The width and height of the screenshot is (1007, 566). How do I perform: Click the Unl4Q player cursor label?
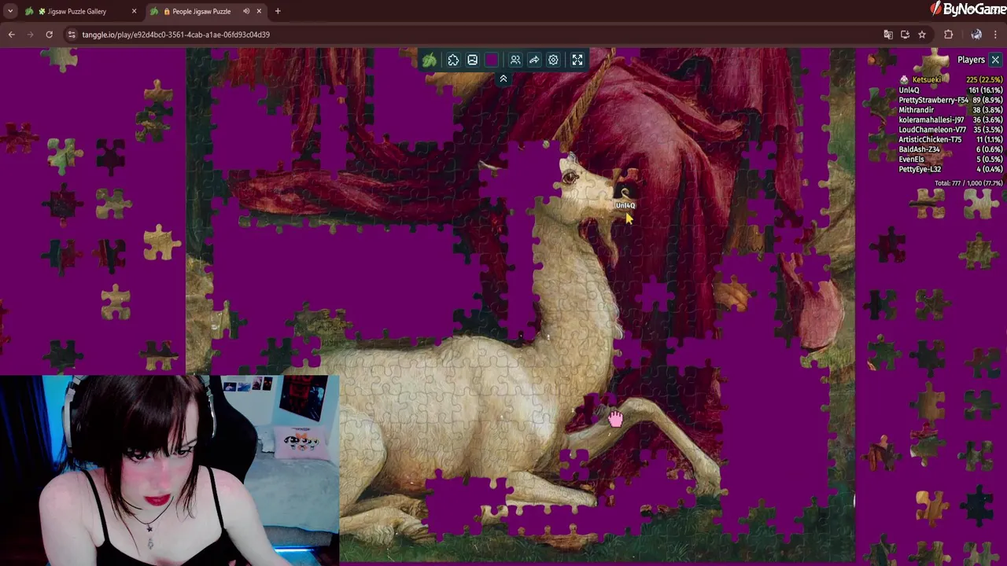[x=625, y=205]
